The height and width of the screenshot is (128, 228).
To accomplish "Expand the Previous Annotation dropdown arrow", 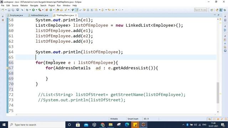I will (106, 10).
